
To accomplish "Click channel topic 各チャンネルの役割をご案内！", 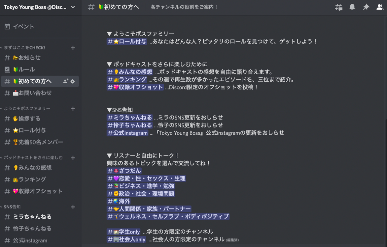I will (184, 7).
